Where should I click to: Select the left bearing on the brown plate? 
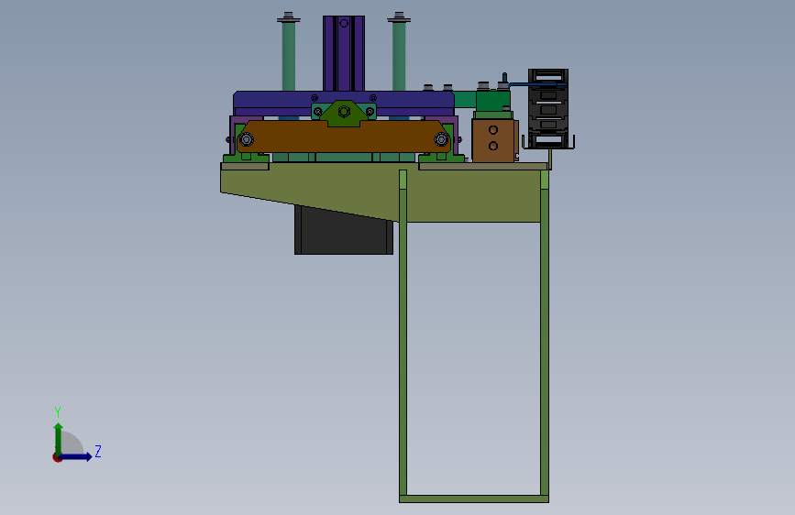[x=247, y=139]
